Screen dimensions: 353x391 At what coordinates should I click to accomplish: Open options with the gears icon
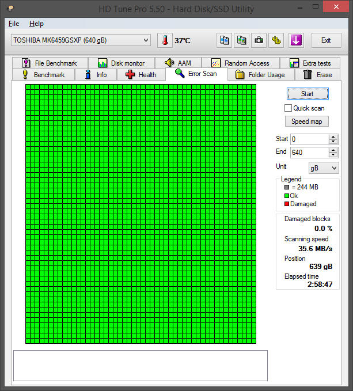276,40
